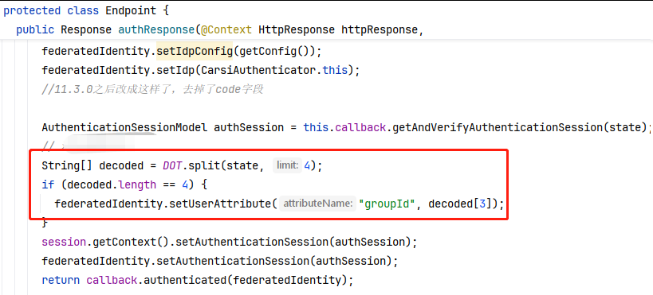Screen dimensions: 653x295
Task: Select CarsiAuthenticator in setIdp call
Action: tap(258, 70)
